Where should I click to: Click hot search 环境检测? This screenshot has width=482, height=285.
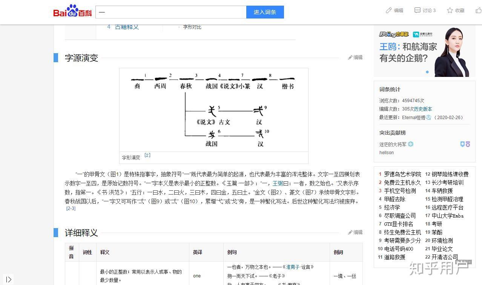(x=442, y=241)
